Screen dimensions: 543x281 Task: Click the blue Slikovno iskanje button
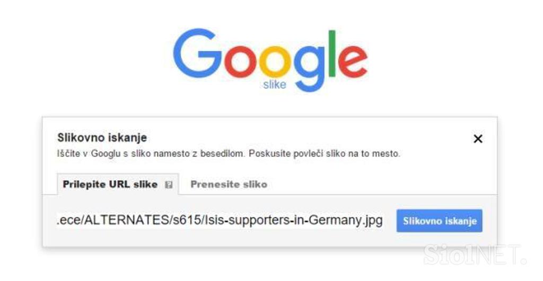[x=440, y=221]
